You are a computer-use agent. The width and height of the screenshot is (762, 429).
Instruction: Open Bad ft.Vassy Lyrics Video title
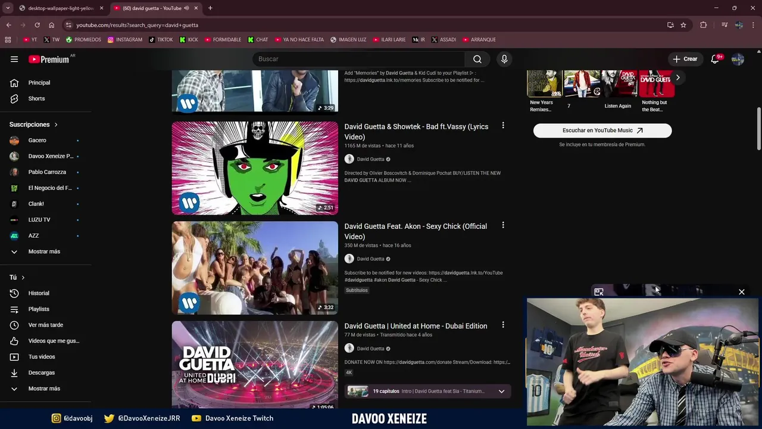click(416, 132)
